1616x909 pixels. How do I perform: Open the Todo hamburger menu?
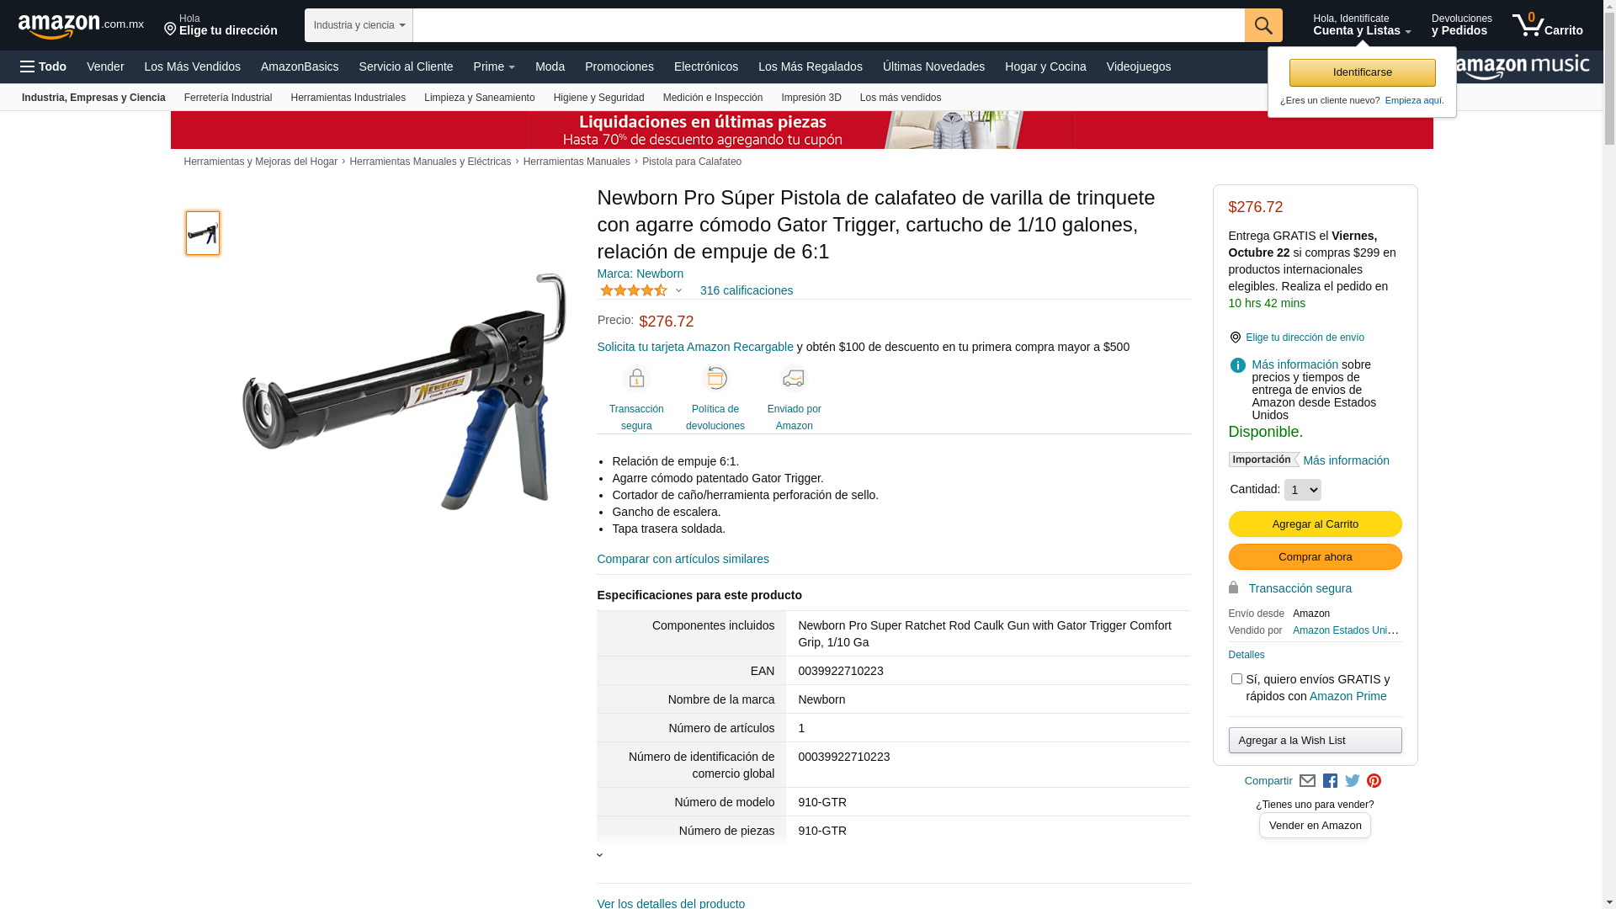coord(44,66)
